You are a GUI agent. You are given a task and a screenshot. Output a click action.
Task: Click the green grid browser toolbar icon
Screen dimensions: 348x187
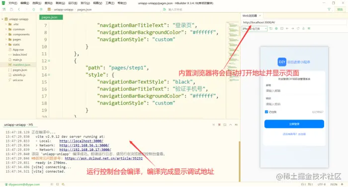309,29
